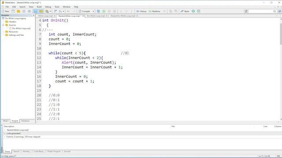
Task: Click the fx functions list icon
Action: point(60,11)
